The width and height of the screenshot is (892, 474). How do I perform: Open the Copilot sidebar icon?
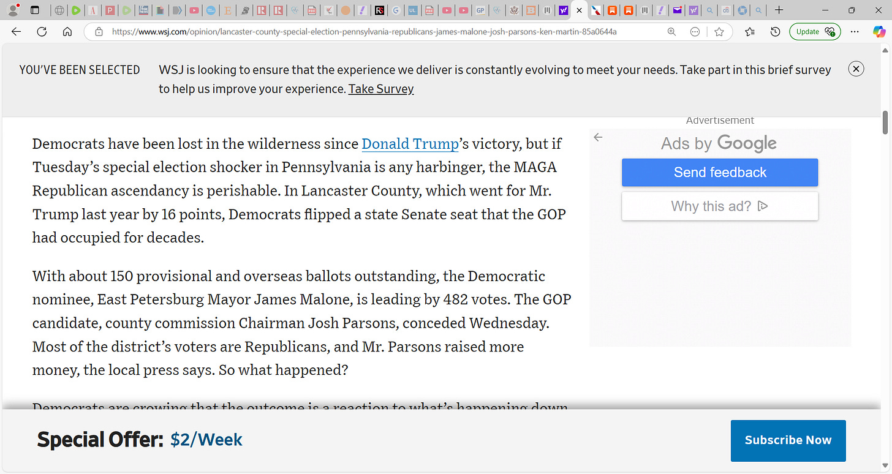[879, 32]
